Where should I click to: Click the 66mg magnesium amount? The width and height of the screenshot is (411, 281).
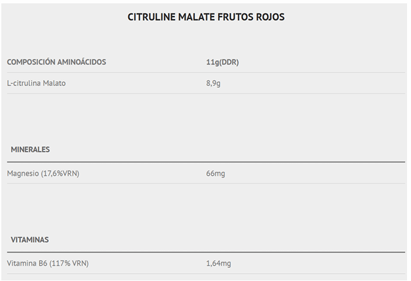[x=216, y=173]
